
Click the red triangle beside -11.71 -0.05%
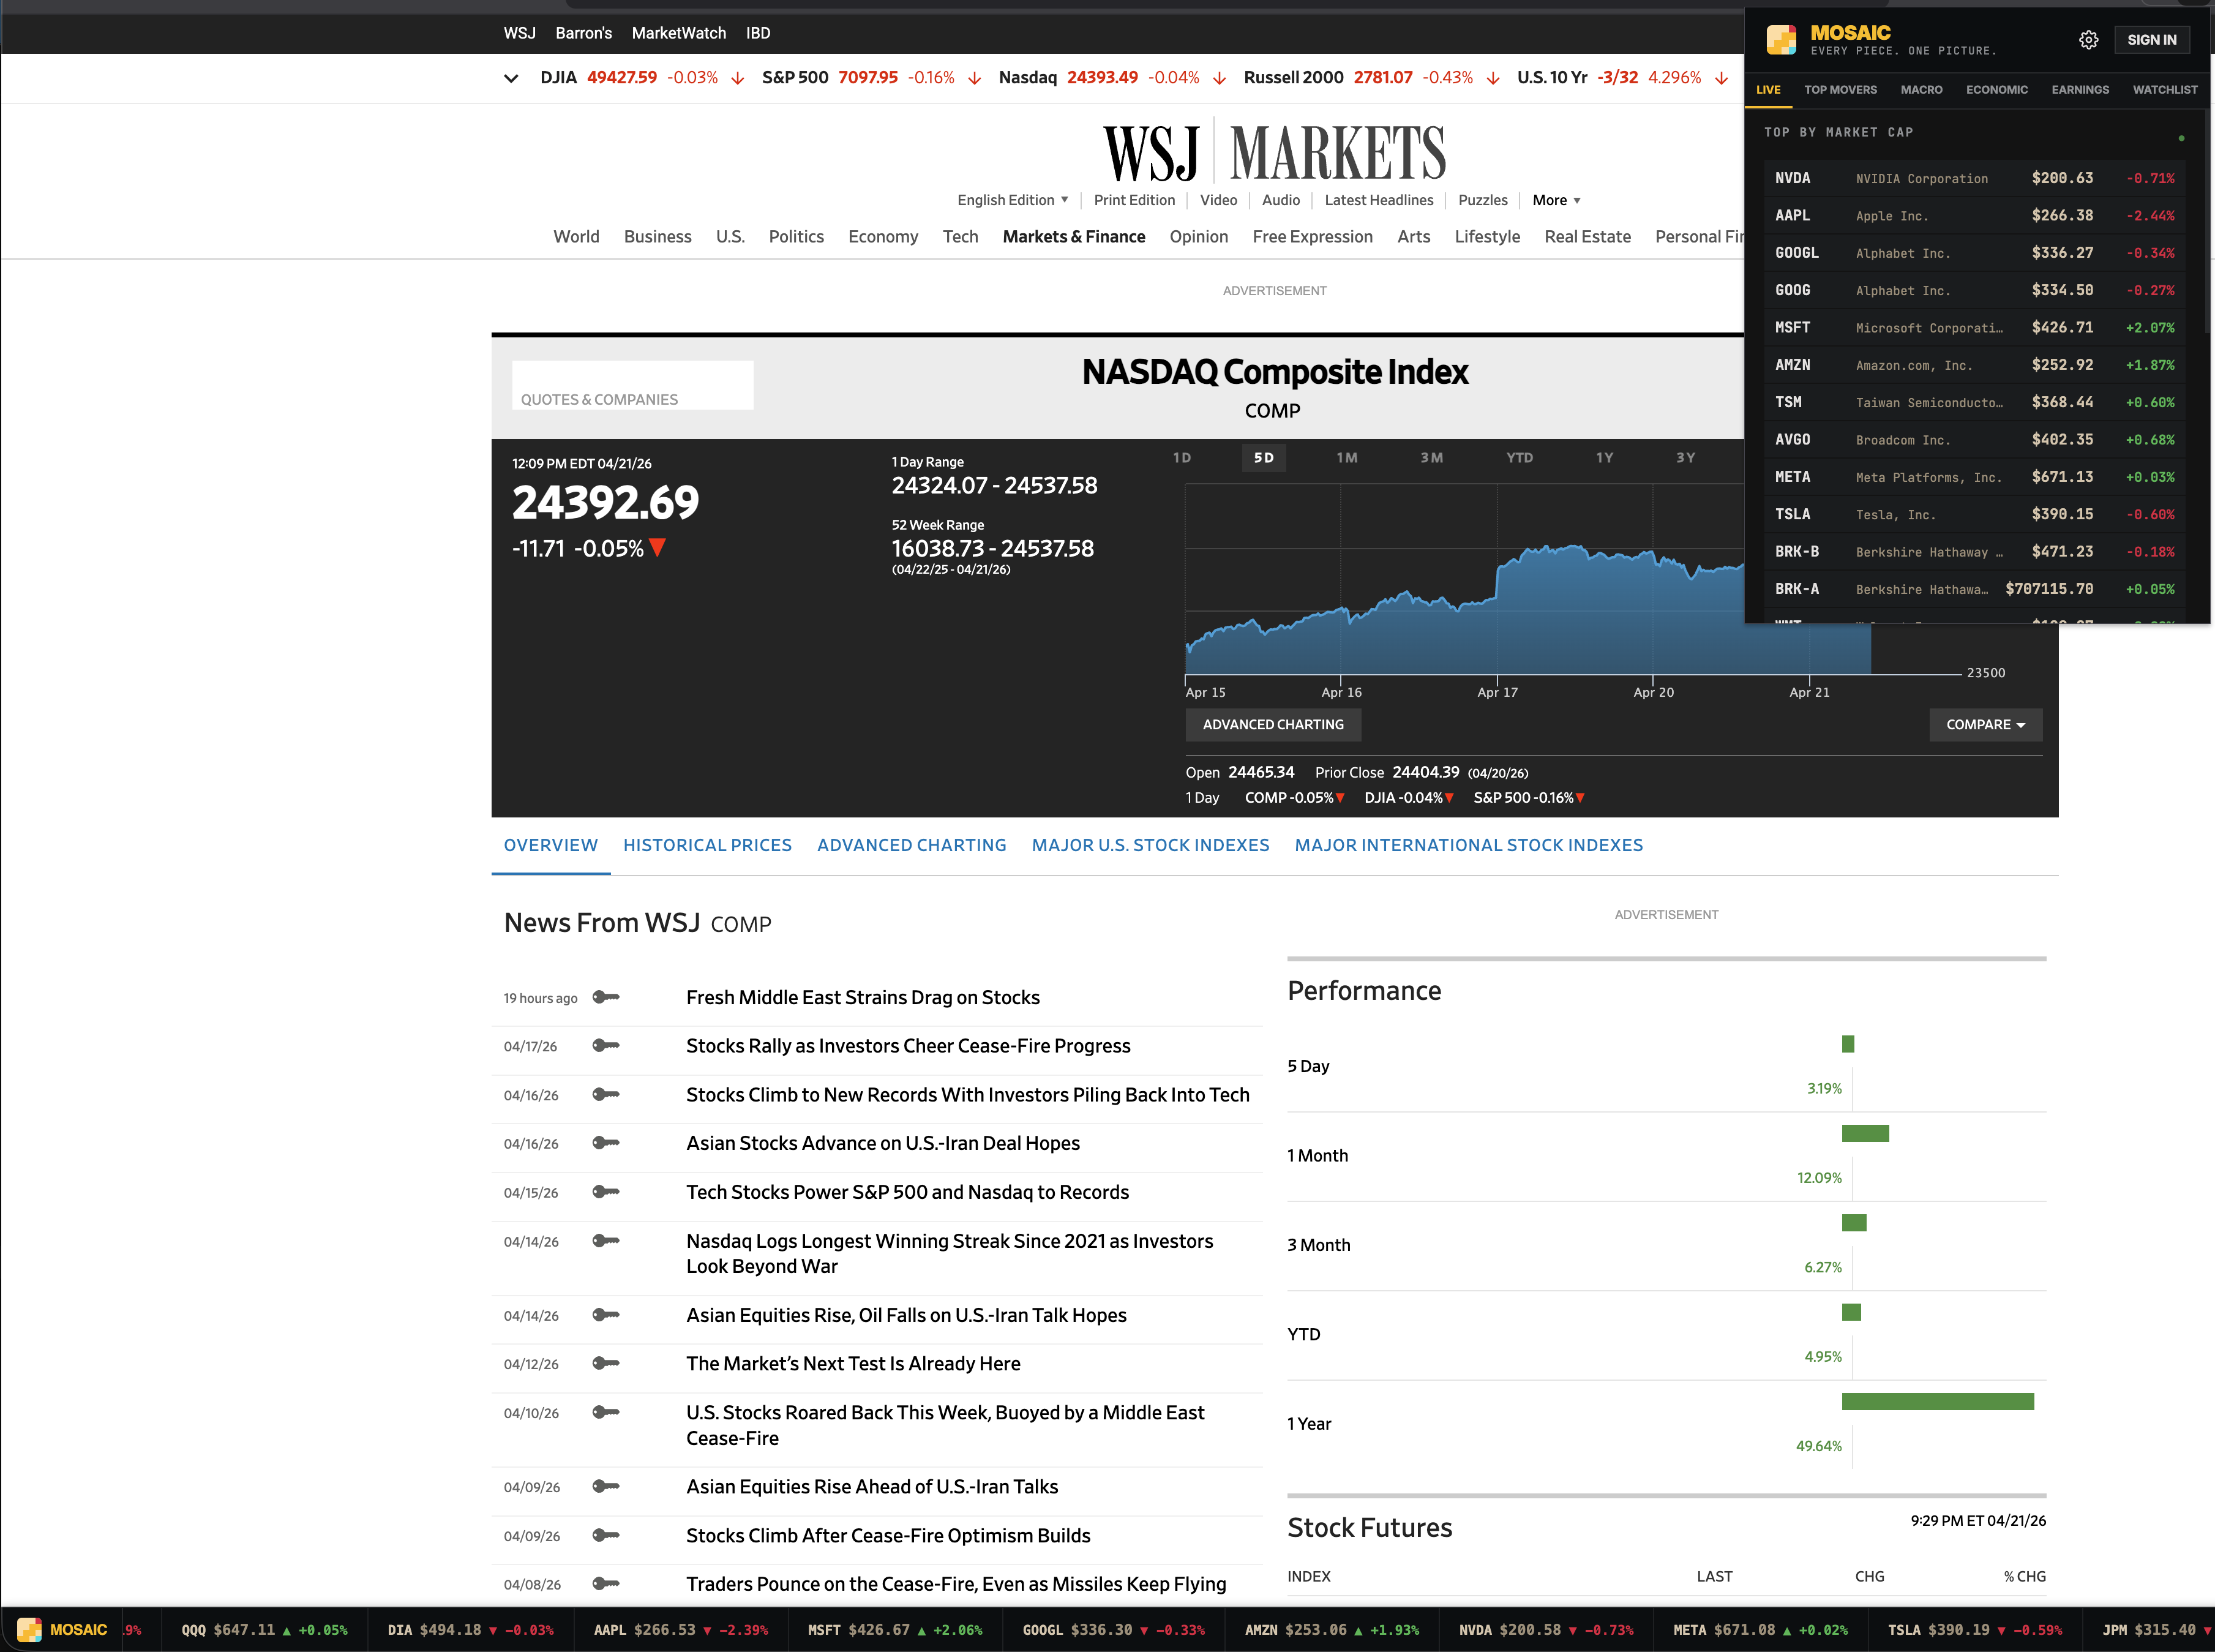(x=657, y=548)
